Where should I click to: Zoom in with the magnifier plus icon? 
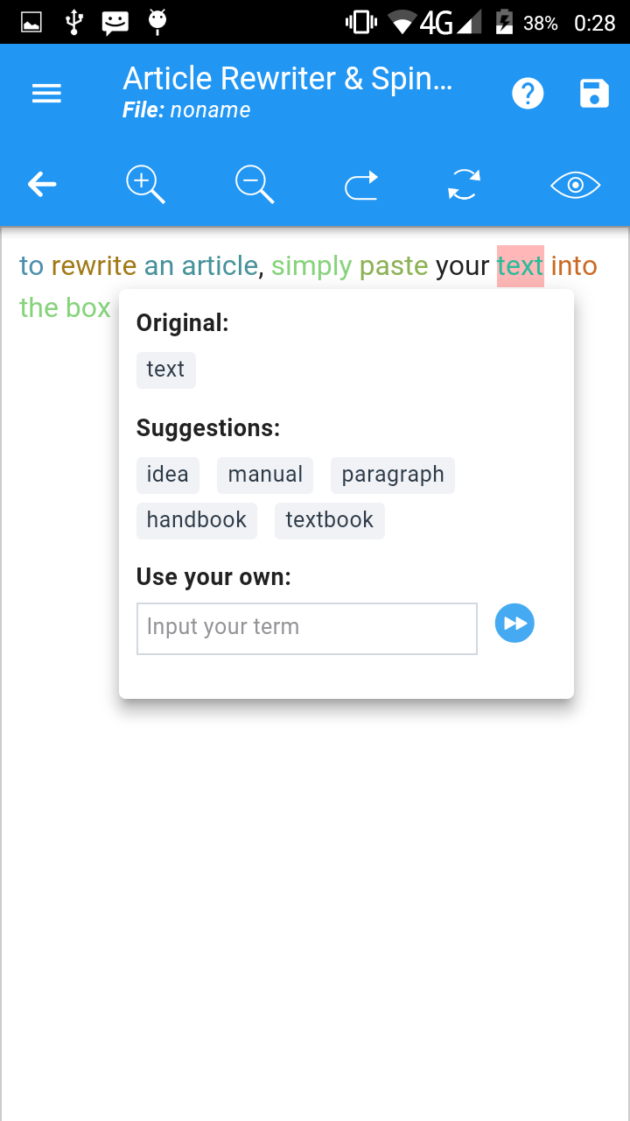pos(145,185)
